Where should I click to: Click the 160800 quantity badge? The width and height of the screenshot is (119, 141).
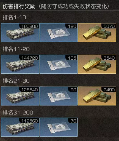coord(29,26)
